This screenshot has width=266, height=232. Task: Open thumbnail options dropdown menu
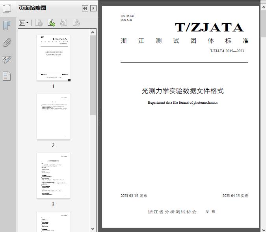point(24,23)
